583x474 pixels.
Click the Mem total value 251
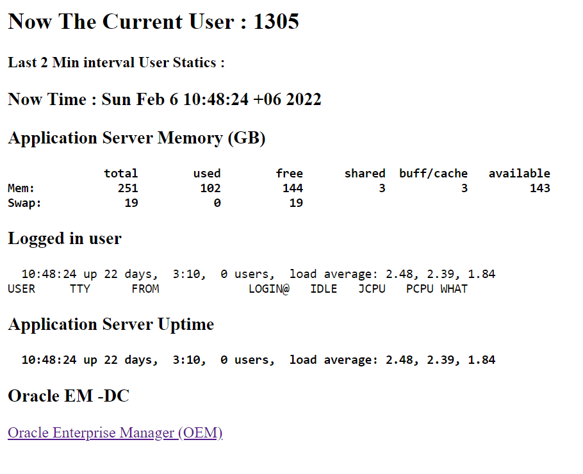(128, 188)
